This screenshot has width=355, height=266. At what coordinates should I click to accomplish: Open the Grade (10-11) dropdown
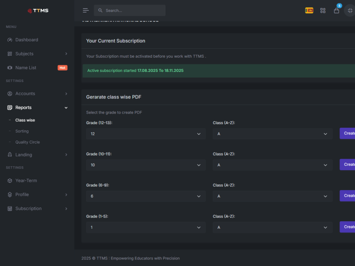(x=146, y=165)
